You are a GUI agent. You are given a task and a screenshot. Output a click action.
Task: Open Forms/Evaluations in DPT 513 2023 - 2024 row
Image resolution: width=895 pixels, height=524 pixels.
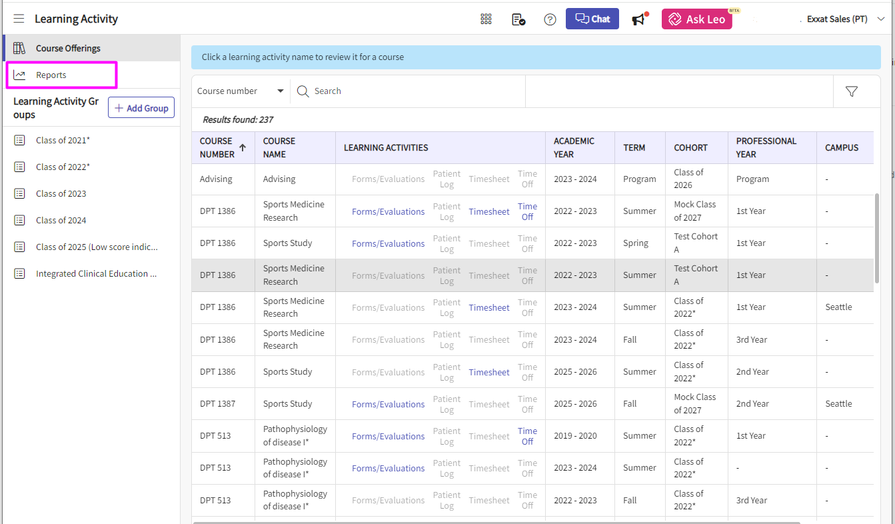pos(388,468)
